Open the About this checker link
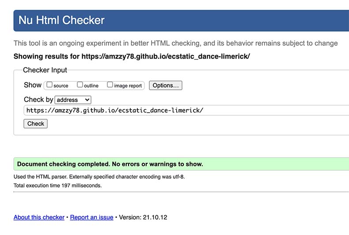This screenshot has width=349, height=235. point(39,217)
